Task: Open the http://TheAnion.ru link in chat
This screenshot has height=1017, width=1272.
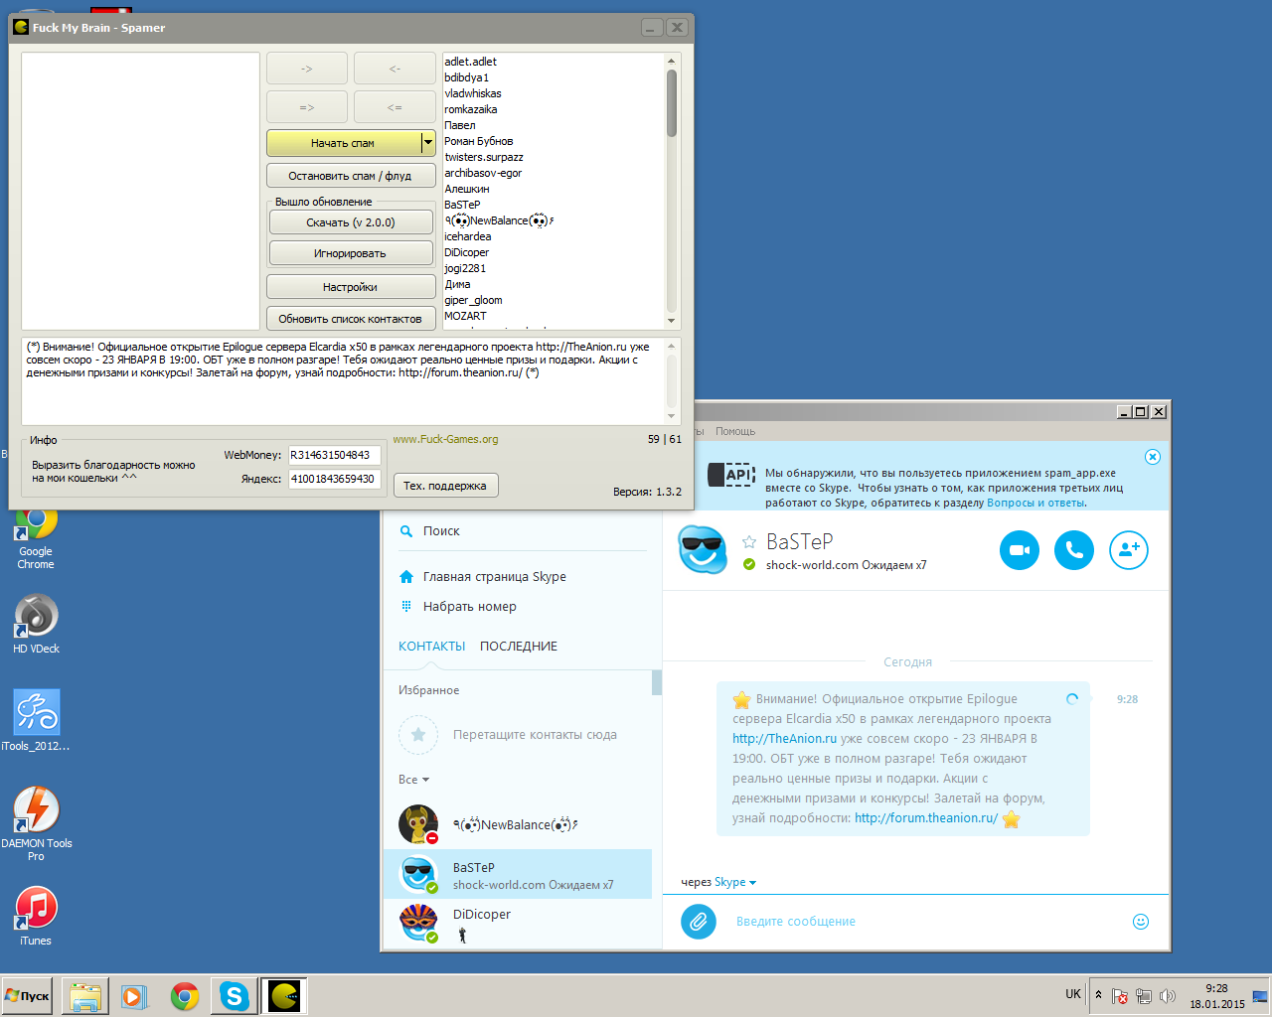Action: (784, 739)
